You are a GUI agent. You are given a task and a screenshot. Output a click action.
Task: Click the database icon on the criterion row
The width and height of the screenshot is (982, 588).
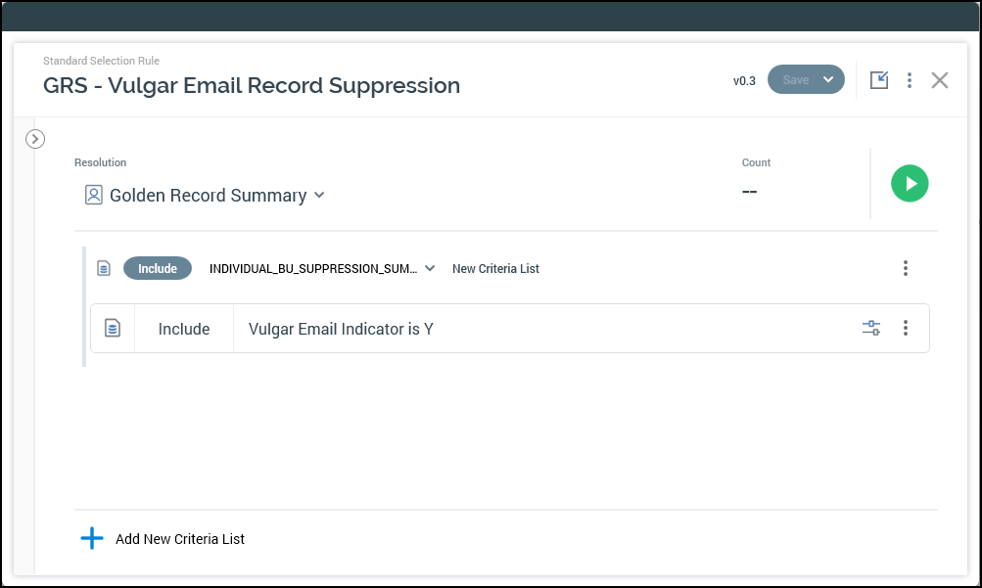[x=113, y=329]
